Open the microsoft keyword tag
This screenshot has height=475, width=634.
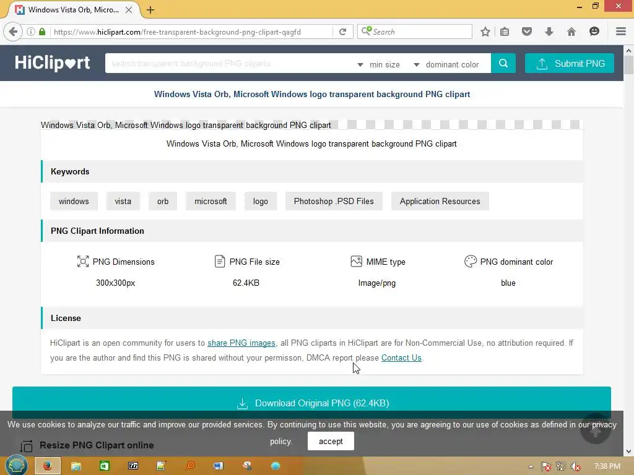pyautogui.click(x=211, y=201)
